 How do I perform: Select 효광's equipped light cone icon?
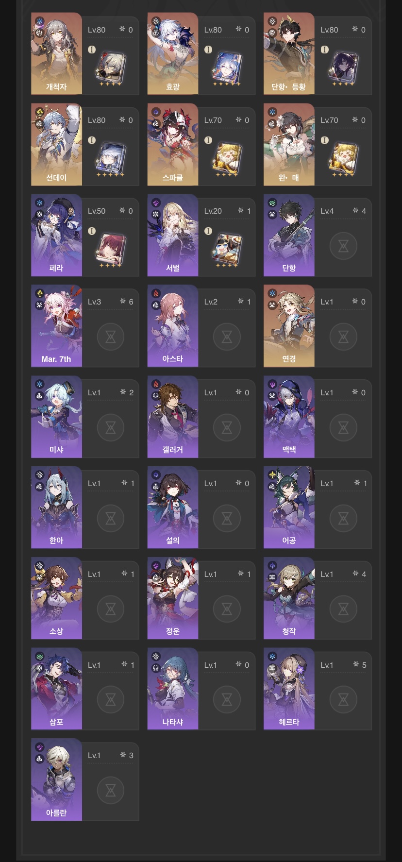click(x=227, y=66)
